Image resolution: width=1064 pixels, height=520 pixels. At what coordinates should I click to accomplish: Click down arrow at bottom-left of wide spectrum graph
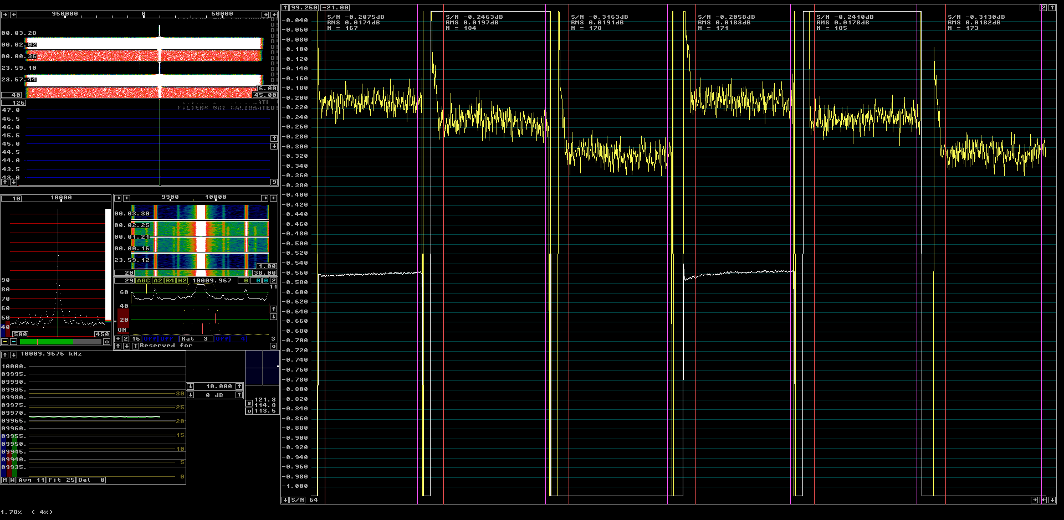point(13,182)
